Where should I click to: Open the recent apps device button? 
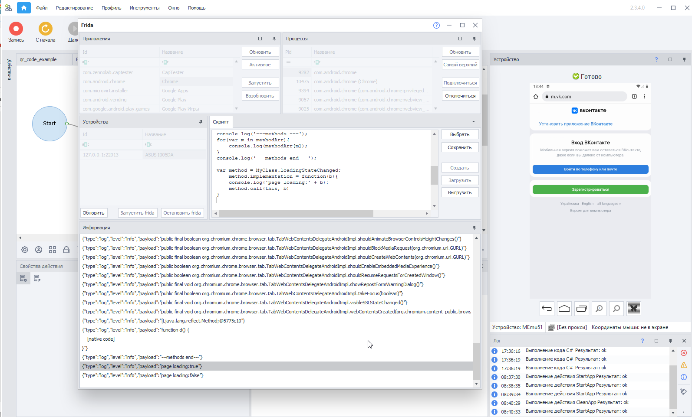tap(582, 309)
